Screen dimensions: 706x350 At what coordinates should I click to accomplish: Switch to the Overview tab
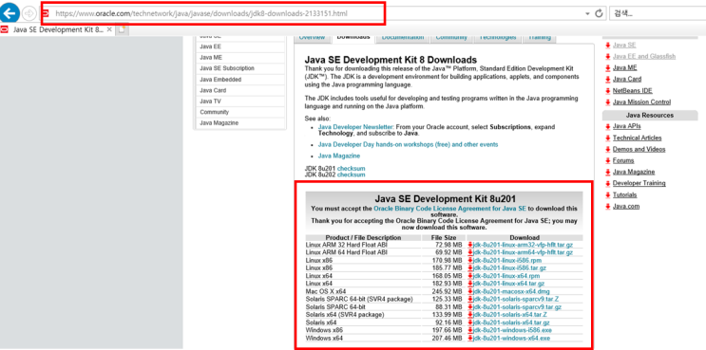pyautogui.click(x=312, y=38)
